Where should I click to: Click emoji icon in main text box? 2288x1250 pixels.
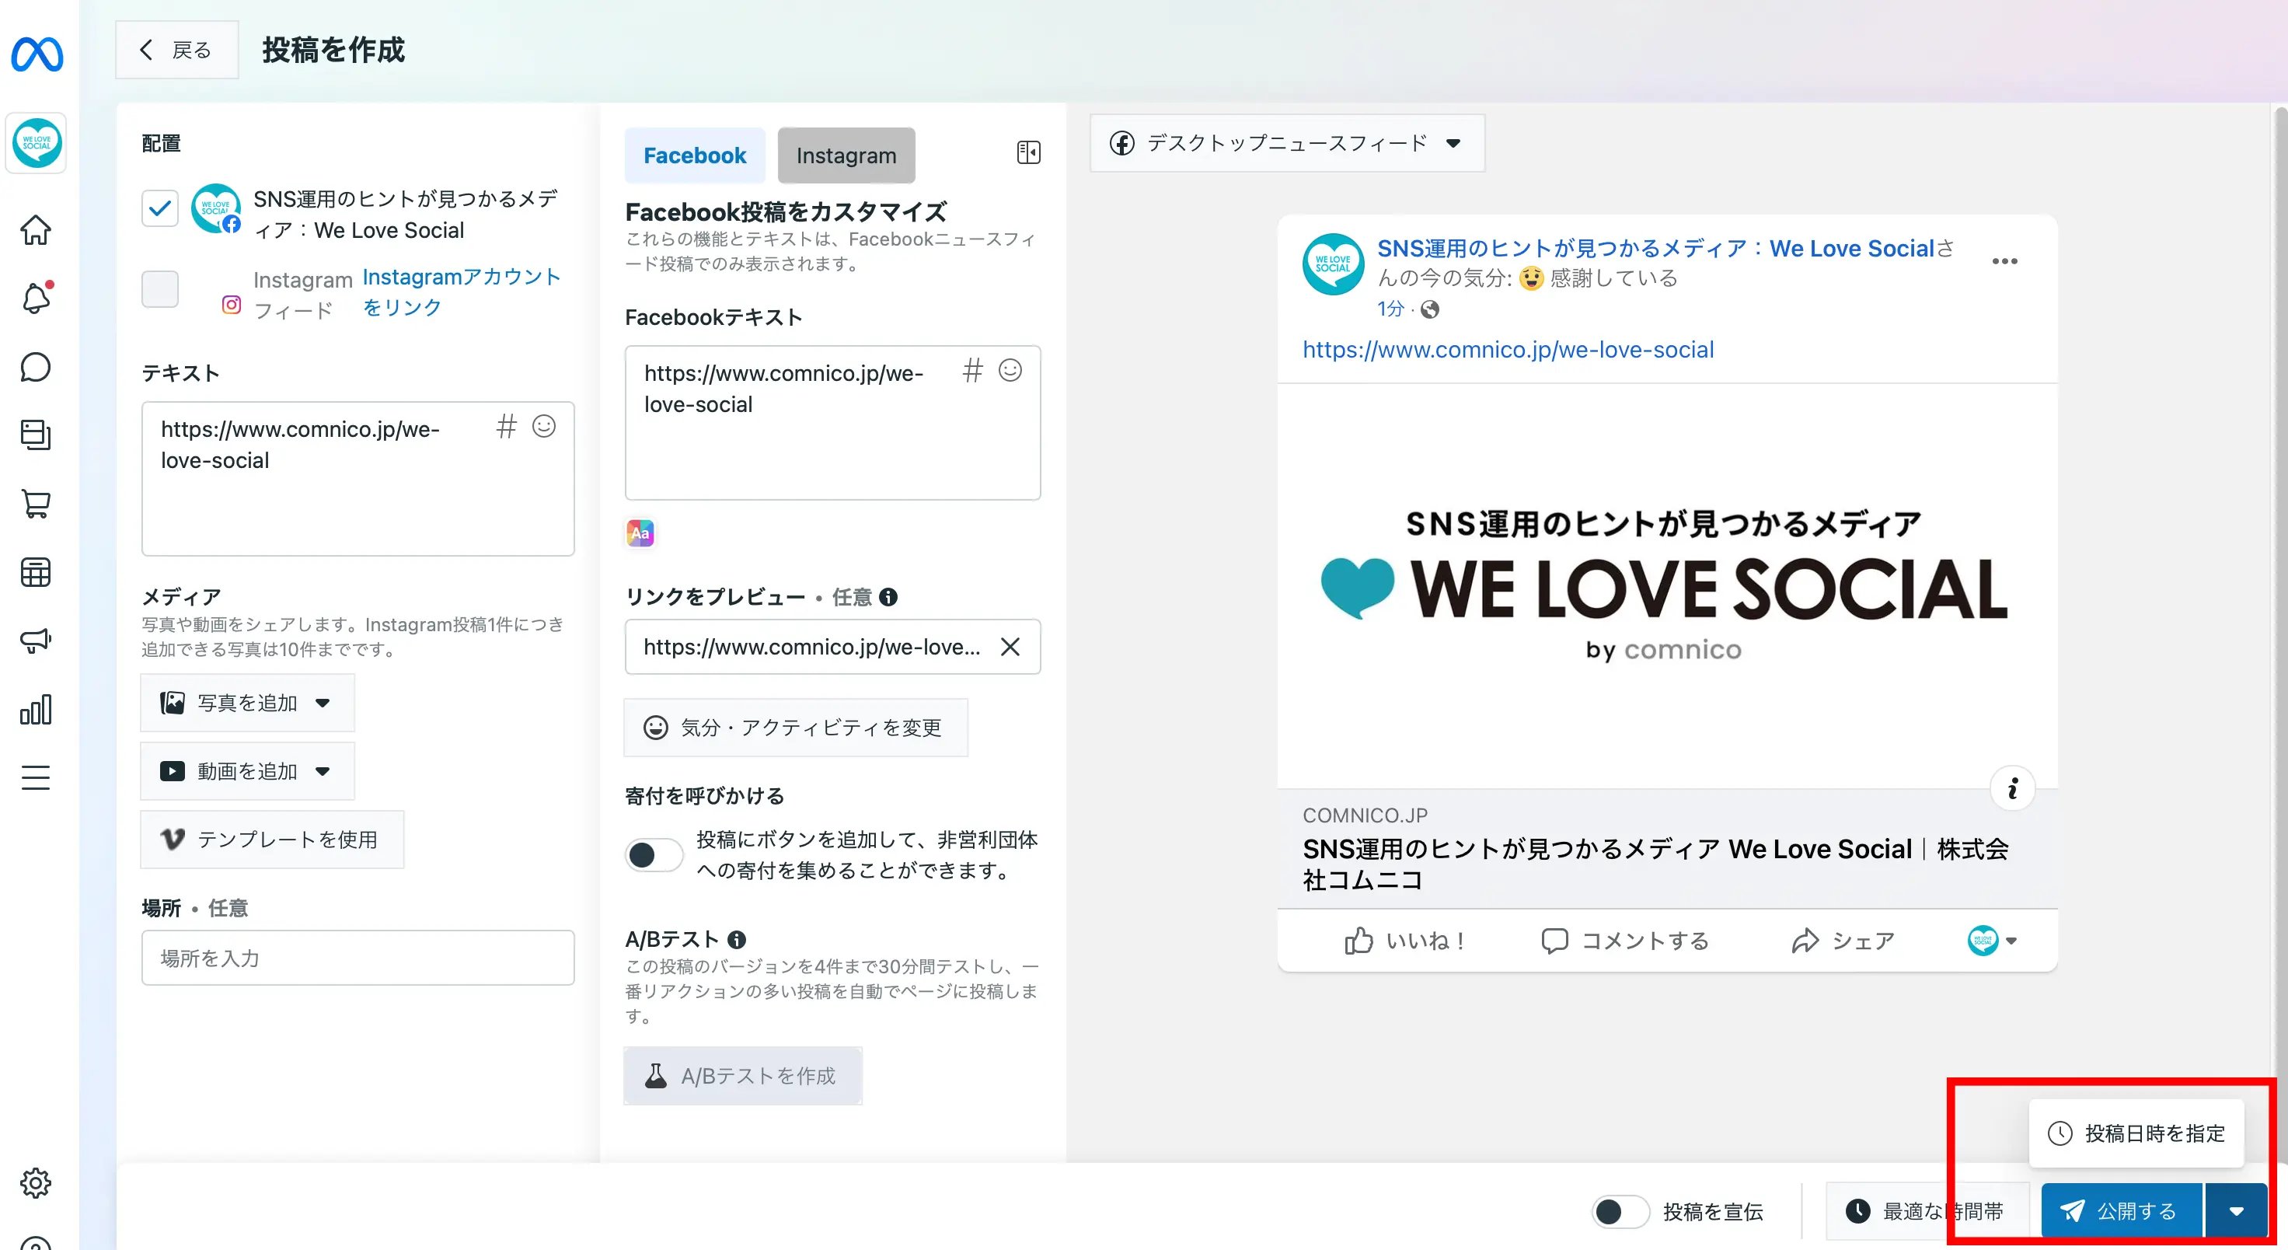tap(543, 427)
